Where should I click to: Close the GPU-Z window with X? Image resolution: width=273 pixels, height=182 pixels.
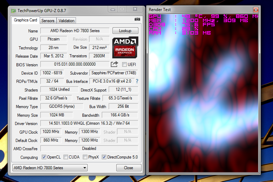[x=135, y=9]
